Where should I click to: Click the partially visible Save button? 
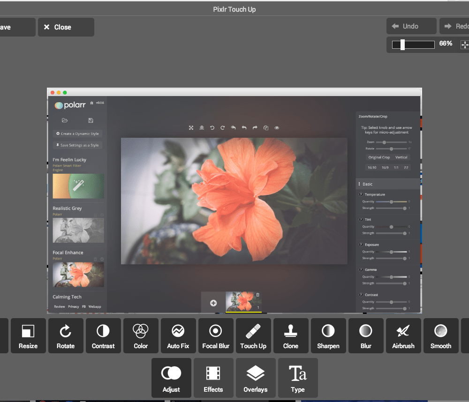[x=17, y=27]
